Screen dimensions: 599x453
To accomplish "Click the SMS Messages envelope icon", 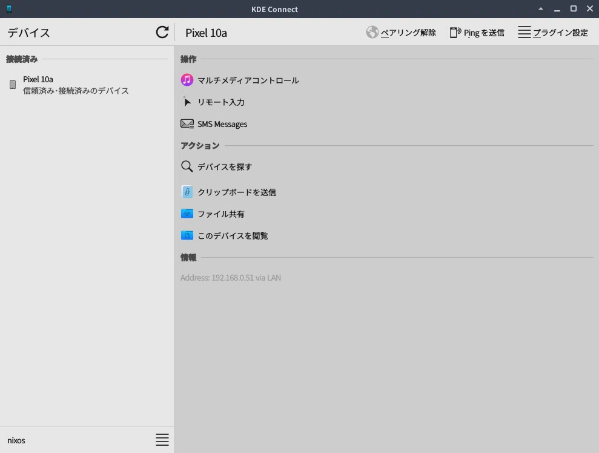I will [x=187, y=123].
